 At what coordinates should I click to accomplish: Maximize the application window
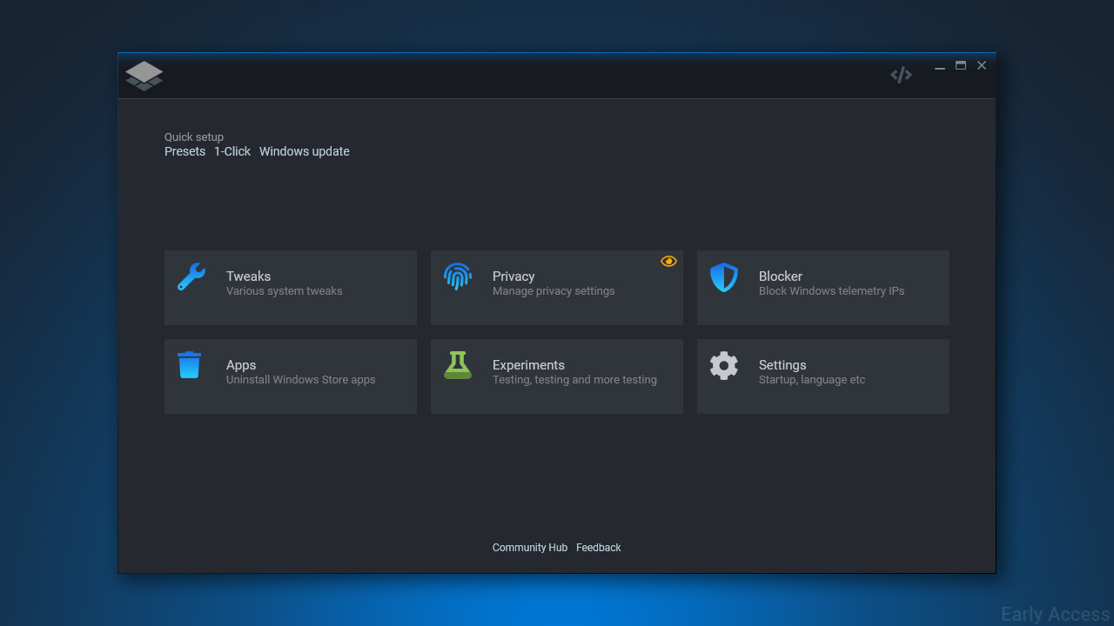pyautogui.click(x=961, y=66)
